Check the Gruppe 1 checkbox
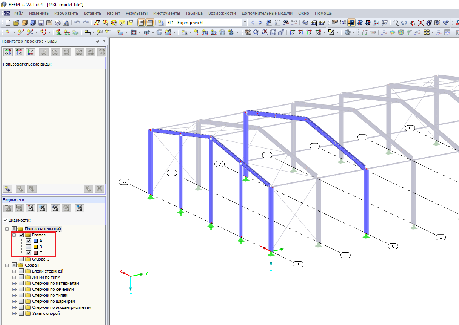This screenshot has height=325, width=459. pos(22,259)
